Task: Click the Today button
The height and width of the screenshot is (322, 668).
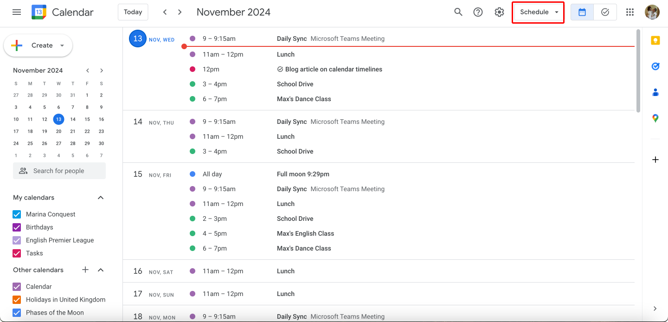Action: click(x=133, y=12)
